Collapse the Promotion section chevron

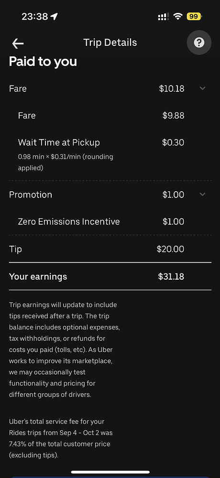(202, 194)
